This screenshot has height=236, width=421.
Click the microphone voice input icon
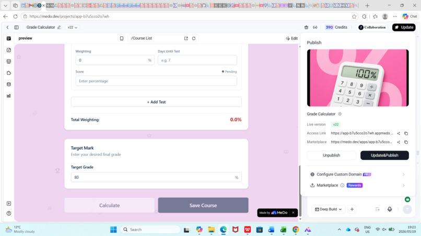click(x=390, y=209)
